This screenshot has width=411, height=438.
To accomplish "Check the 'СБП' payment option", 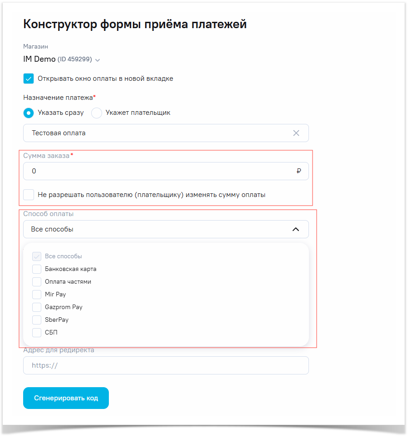I will (37, 333).
